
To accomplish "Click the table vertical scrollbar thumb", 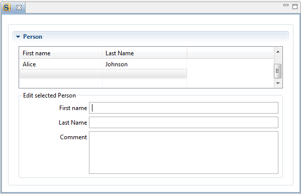I will pos(277,71).
